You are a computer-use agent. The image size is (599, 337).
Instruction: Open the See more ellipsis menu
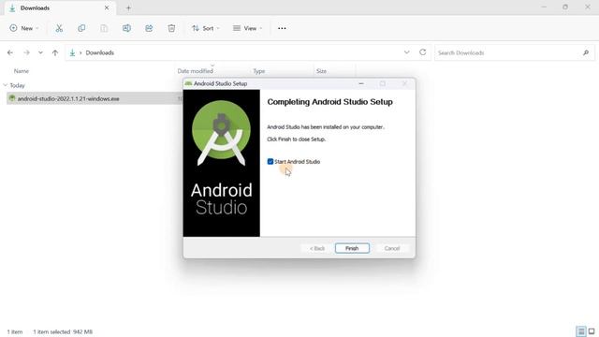coord(282,28)
